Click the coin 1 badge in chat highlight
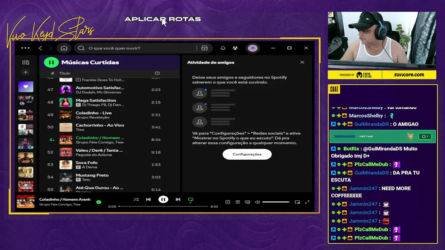The image size is (445, 250). tap(425, 136)
